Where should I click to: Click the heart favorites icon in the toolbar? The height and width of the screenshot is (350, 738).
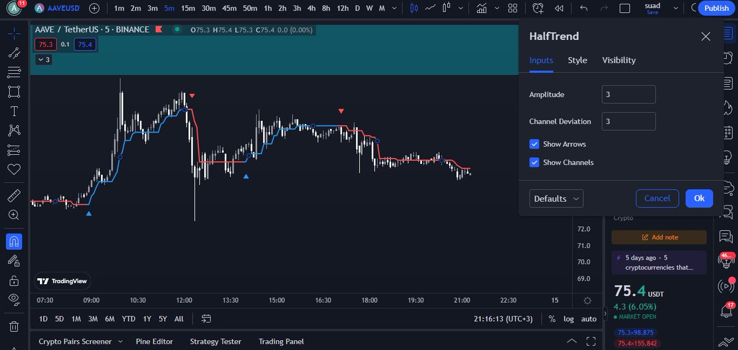[14, 169]
